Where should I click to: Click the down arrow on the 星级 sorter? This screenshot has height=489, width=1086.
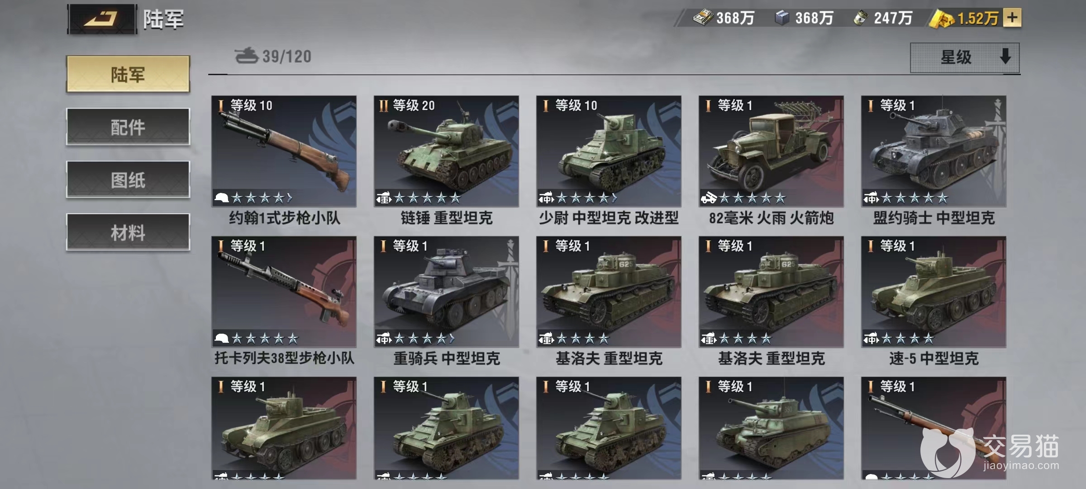(1005, 57)
